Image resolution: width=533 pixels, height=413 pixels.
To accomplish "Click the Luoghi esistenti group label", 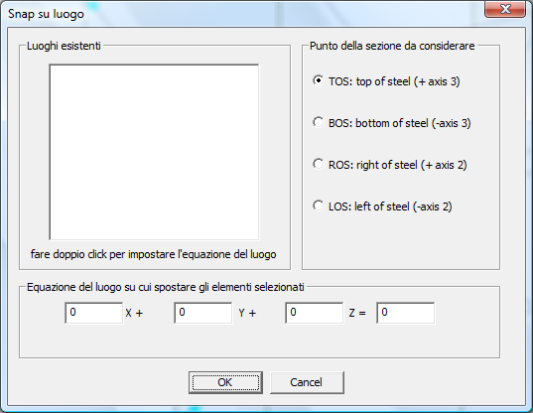I will pyautogui.click(x=64, y=46).
